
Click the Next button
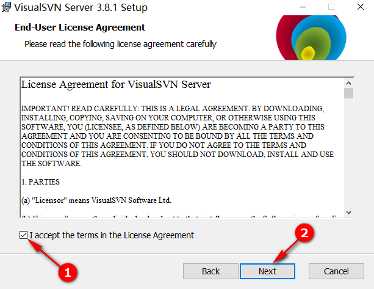pos(267,271)
